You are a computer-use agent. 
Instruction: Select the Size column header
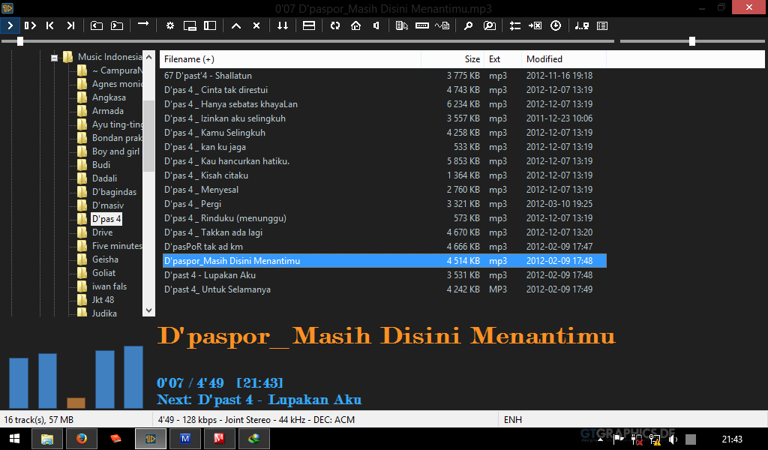(x=472, y=58)
